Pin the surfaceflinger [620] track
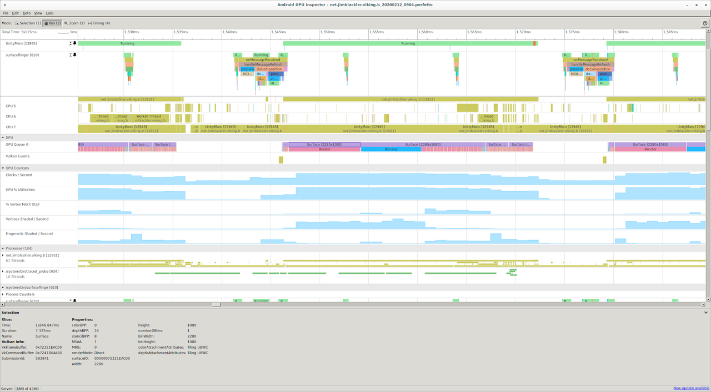This screenshot has height=392, width=711. 74,55
